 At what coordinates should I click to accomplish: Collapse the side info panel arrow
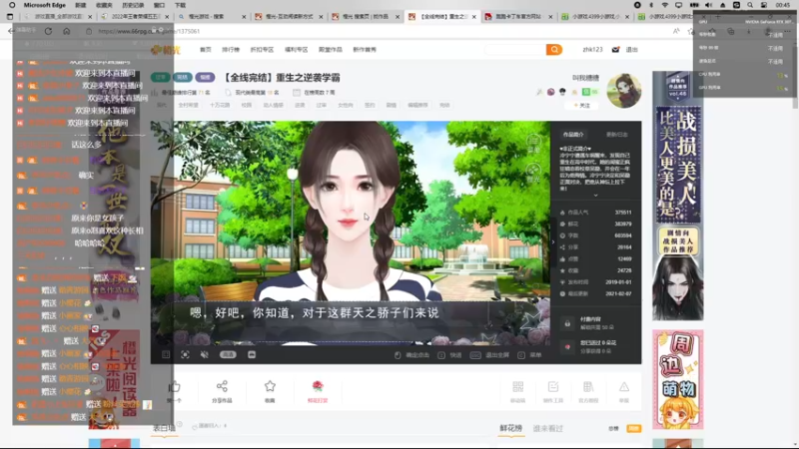click(x=553, y=242)
